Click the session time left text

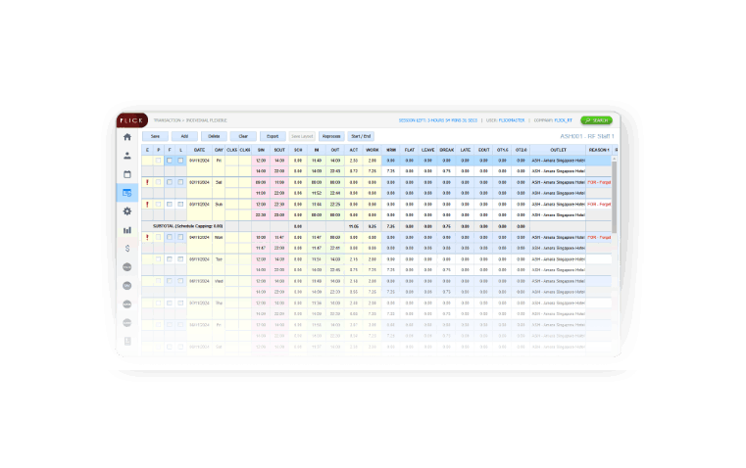438,120
